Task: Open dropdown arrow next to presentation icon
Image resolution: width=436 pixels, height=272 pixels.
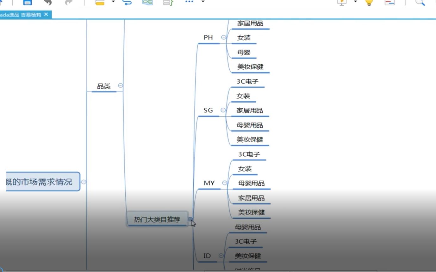Action: tap(355, 2)
